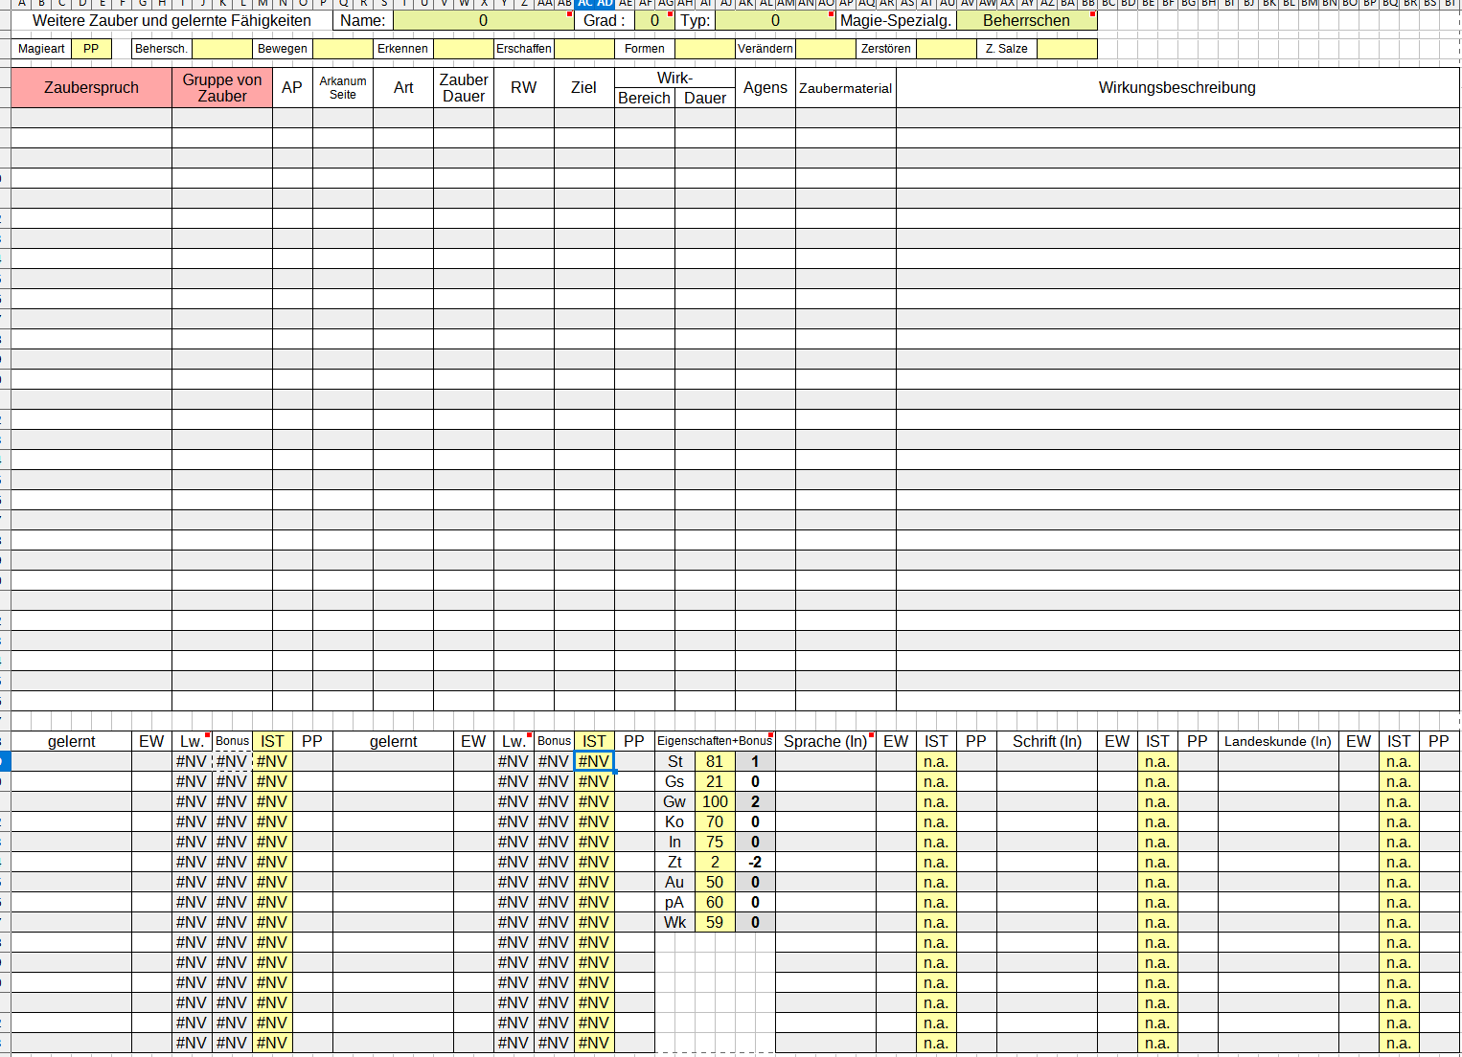Click the Name input field
This screenshot has height=1057, width=1462.
[x=483, y=20]
